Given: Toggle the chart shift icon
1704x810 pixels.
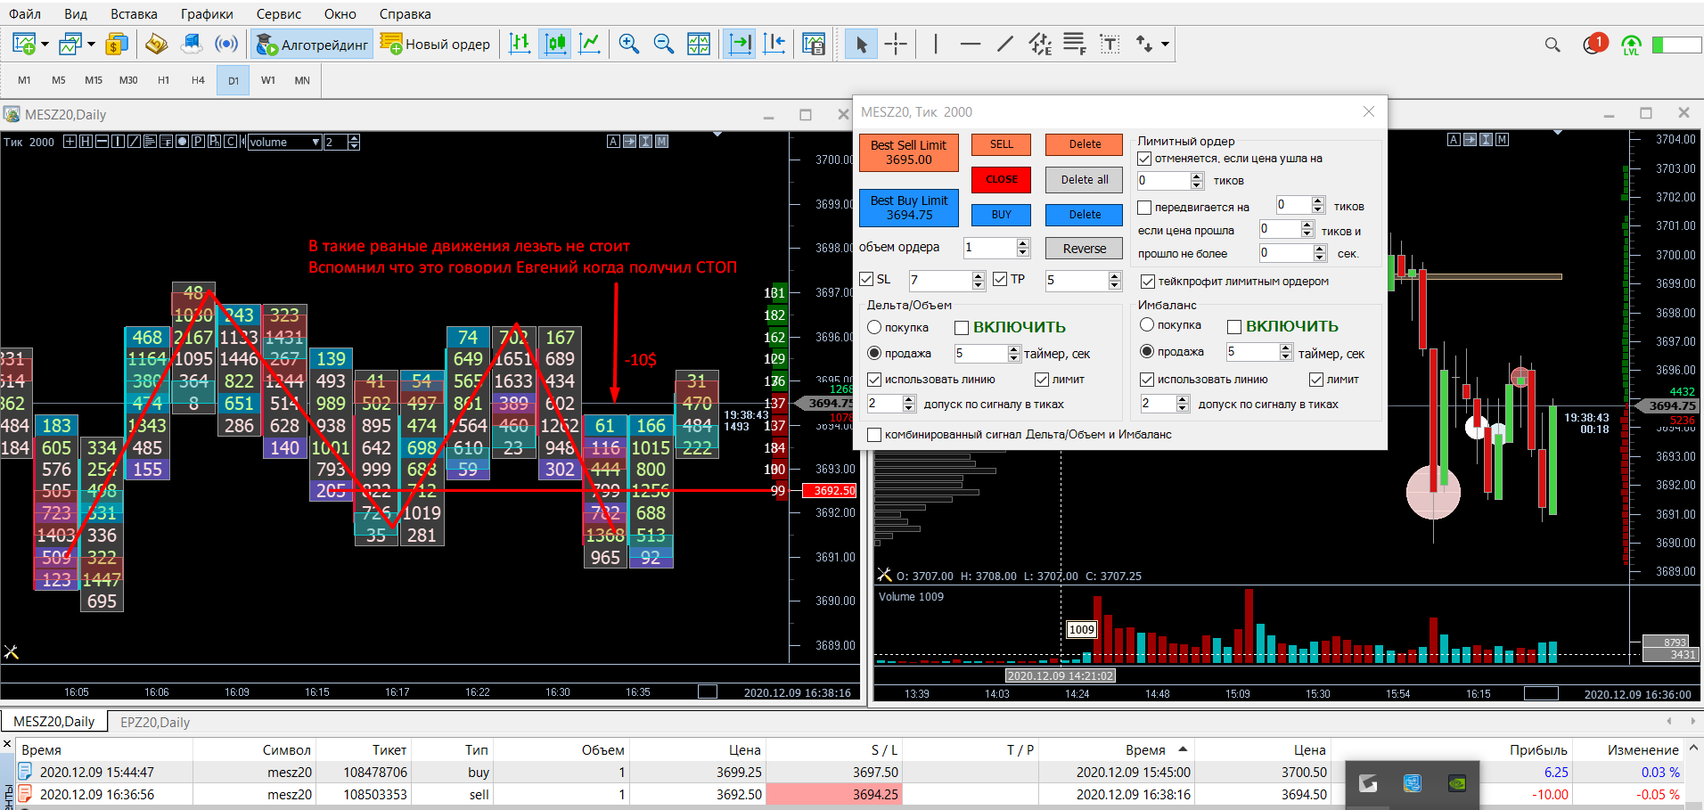Looking at the screenshot, I should point(774,44).
